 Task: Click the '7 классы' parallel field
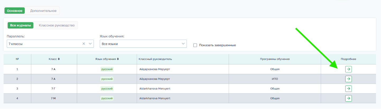pyautogui.click(x=50, y=44)
